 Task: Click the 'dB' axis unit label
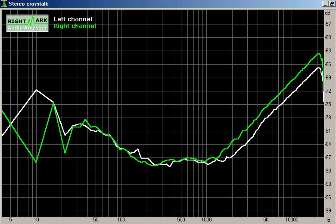click(328, 13)
